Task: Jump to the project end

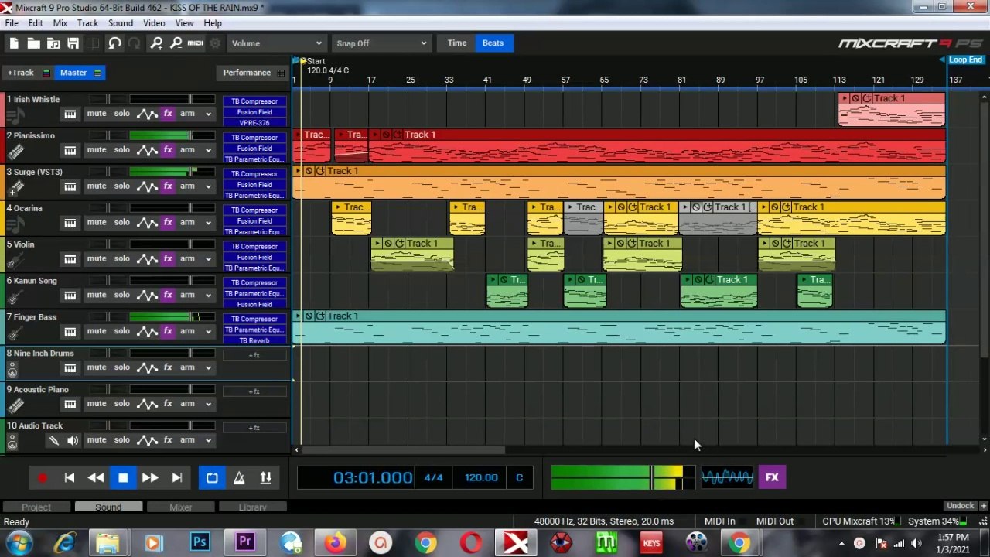Action: [177, 478]
